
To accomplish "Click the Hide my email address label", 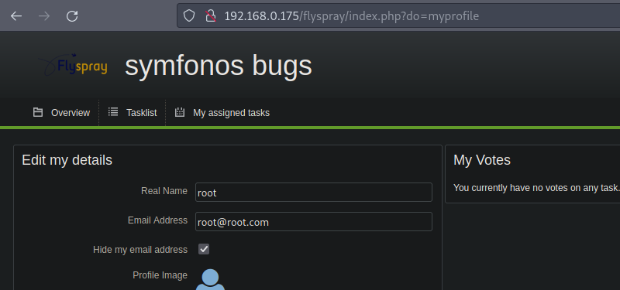I will (140, 250).
